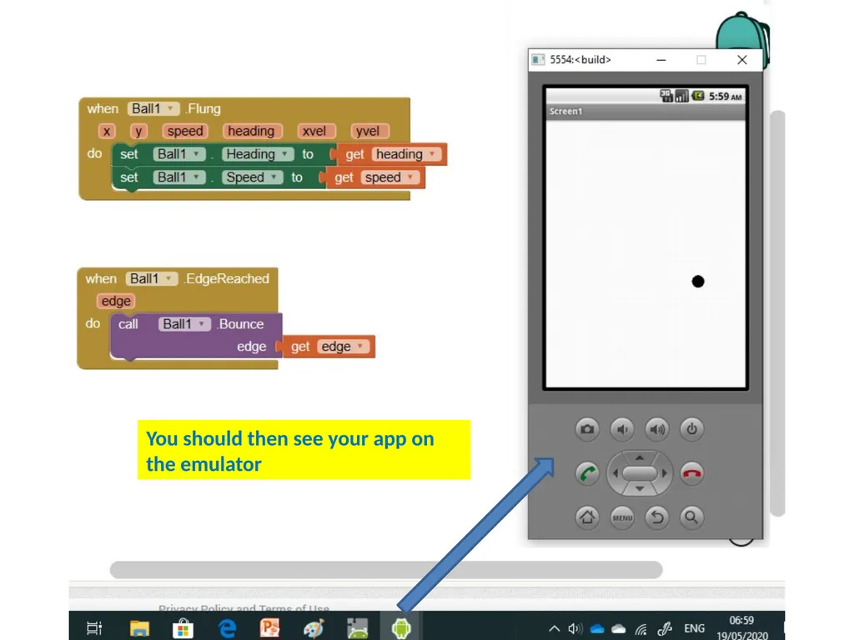Image resolution: width=854 pixels, height=640 pixels.
Task: Click the D-pad up arrow
Action: (640, 457)
